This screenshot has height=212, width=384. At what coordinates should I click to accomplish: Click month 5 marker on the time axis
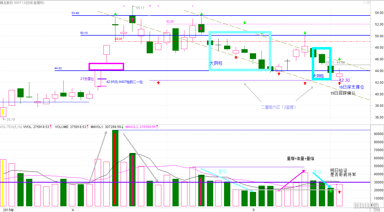253,210
